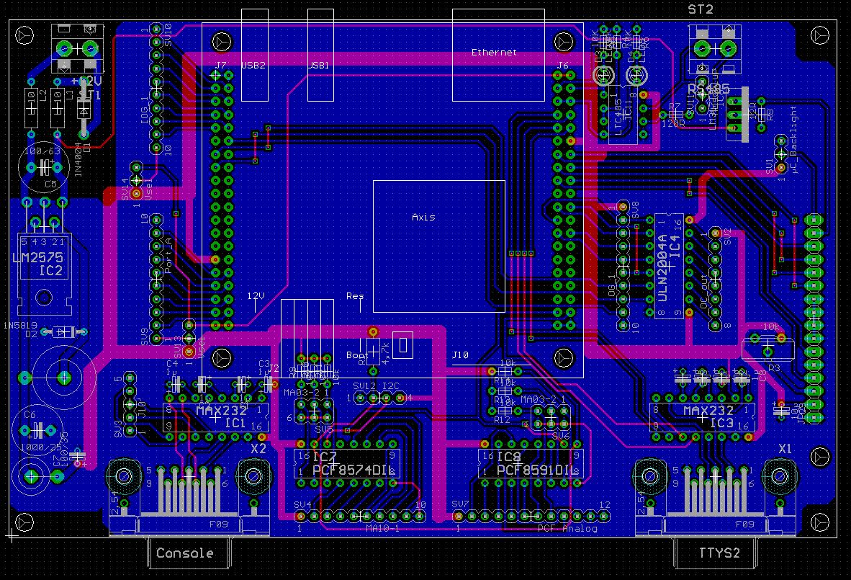851x580 pixels.
Task: Click the SV5 header designator
Action: [x=323, y=429]
